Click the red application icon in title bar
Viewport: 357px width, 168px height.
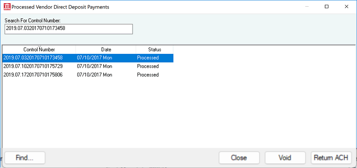(7, 7)
